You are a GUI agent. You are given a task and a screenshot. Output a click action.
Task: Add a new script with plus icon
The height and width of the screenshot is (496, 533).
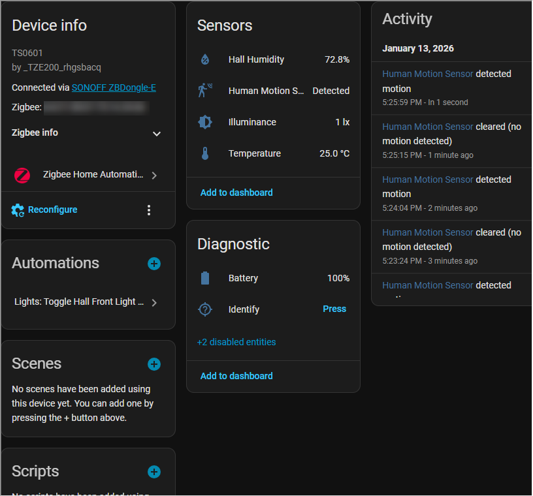[x=154, y=472]
